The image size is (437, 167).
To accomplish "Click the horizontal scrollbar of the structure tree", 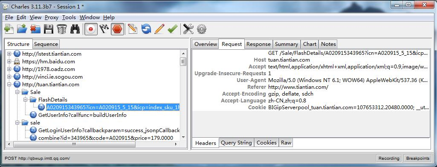I will pos(92,144).
